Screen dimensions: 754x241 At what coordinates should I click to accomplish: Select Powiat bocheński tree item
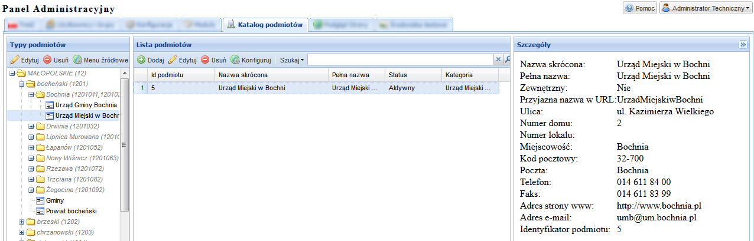(71, 211)
